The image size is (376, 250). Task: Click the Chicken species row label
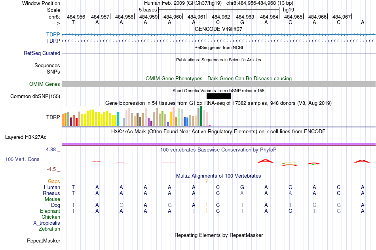pyautogui.click(x=51, y=217)
